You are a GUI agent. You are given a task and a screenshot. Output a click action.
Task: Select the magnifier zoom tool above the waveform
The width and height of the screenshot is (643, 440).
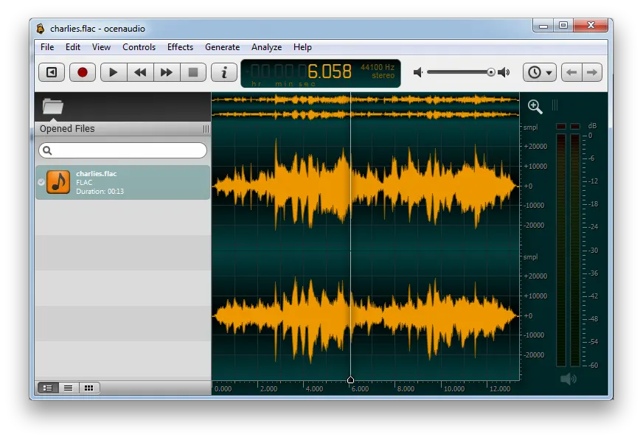tap(534, 106)
